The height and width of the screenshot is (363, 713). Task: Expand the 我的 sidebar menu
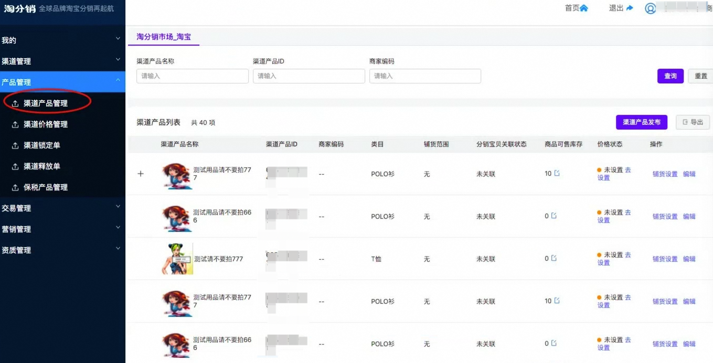pos(62,40)
